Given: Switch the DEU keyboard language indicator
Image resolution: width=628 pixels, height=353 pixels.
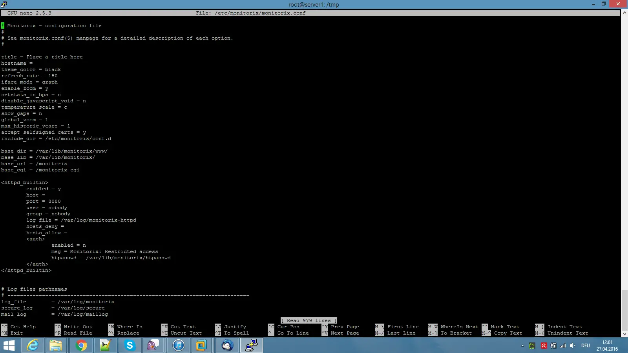Looking at the screenshot, I should [x=586, y=346].
